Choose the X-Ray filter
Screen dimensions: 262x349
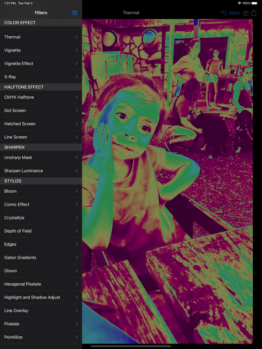click(x=41, y=77)
